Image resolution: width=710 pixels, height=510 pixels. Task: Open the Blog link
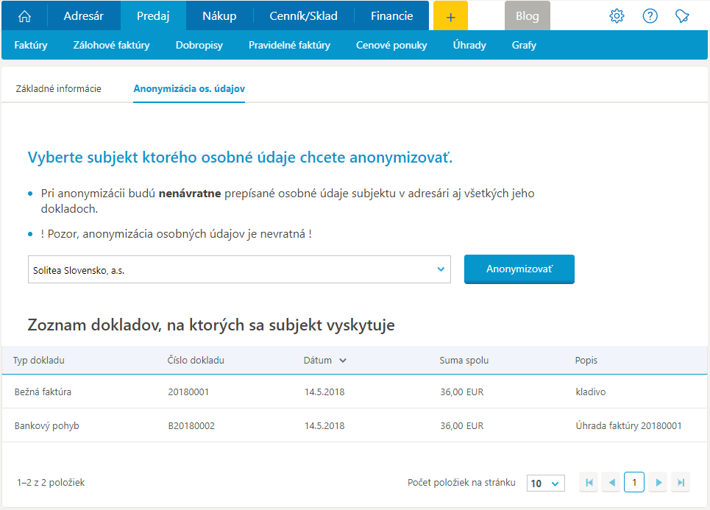pos(527,16)
